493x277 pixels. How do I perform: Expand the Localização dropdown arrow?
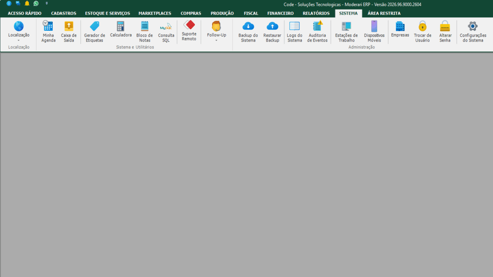(x=18, y=40)
